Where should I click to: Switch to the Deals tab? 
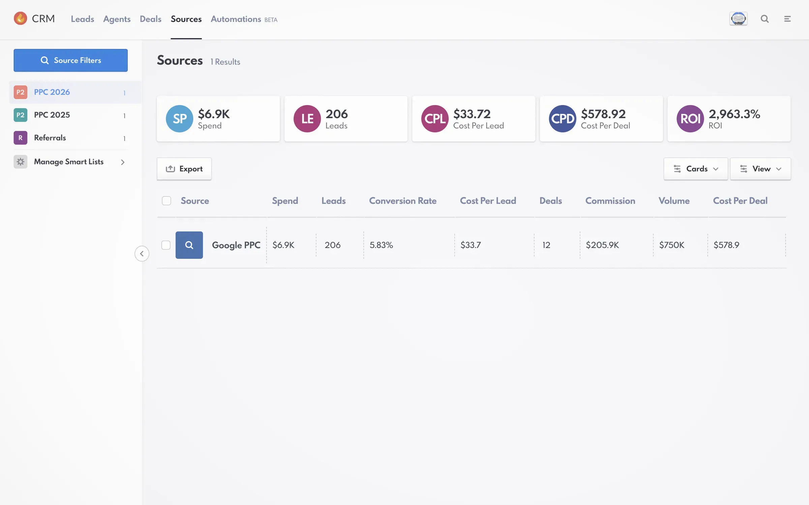pos(150,19)
